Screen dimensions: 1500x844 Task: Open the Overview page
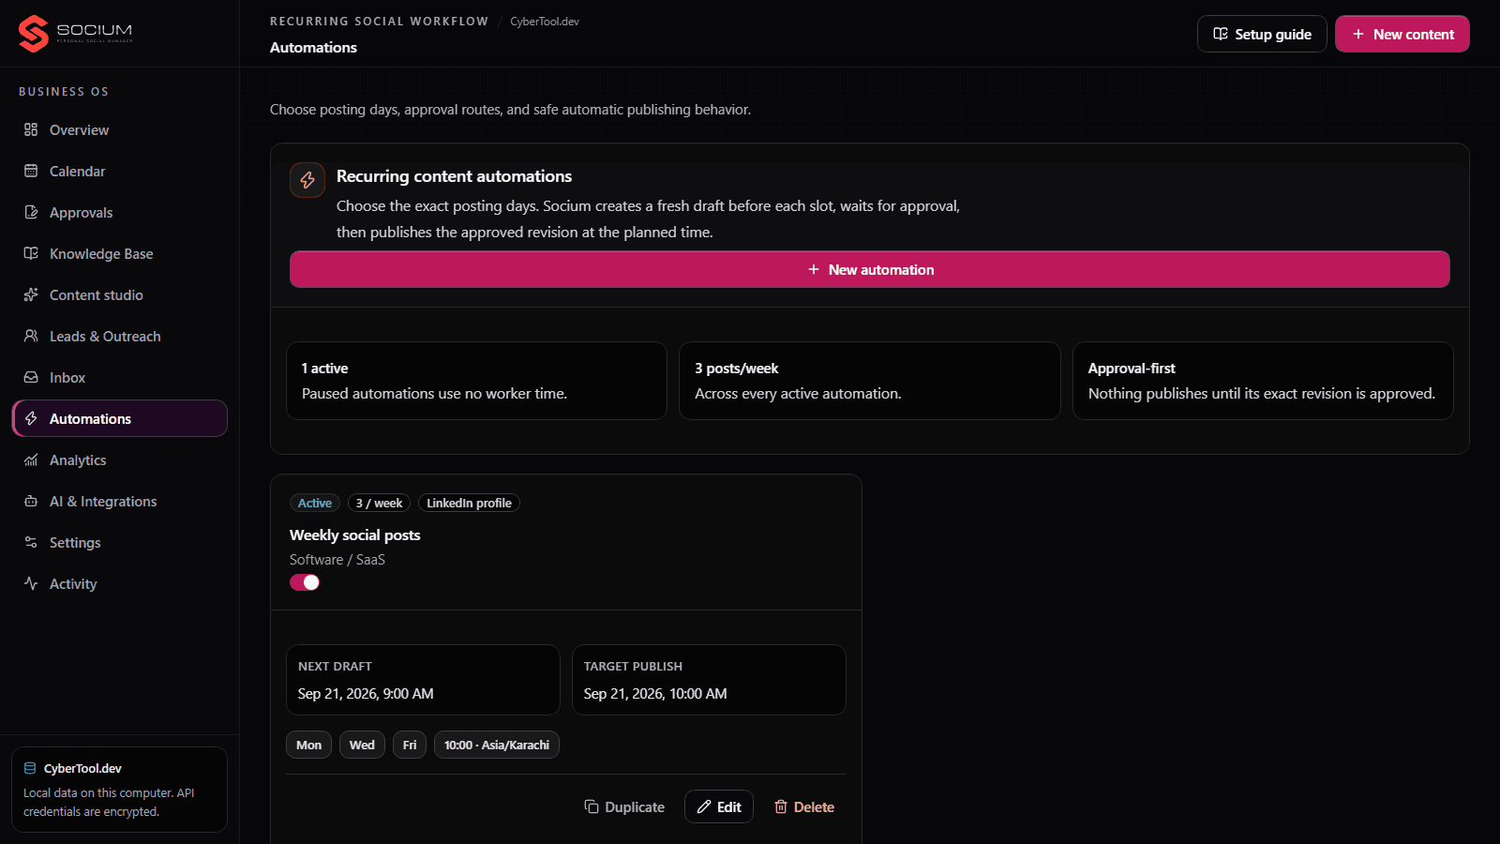pyautogui.click(x=120, y=129)
